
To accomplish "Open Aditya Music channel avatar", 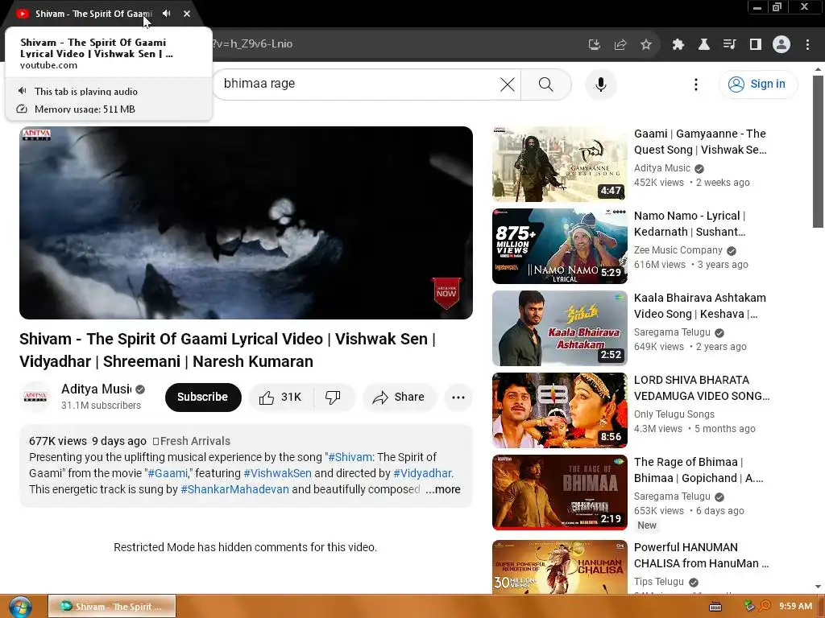I will (35, 398).
